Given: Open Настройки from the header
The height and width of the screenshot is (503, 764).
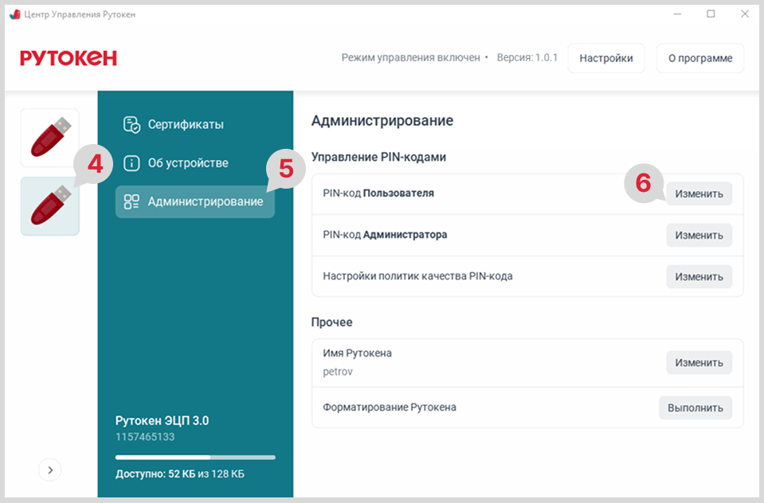Looking at the screenshot, I should [x=605, y=58].
